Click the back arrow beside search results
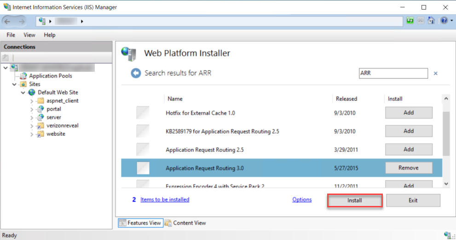The height and width of the screenshot is (240, 456). pos(136,73)
